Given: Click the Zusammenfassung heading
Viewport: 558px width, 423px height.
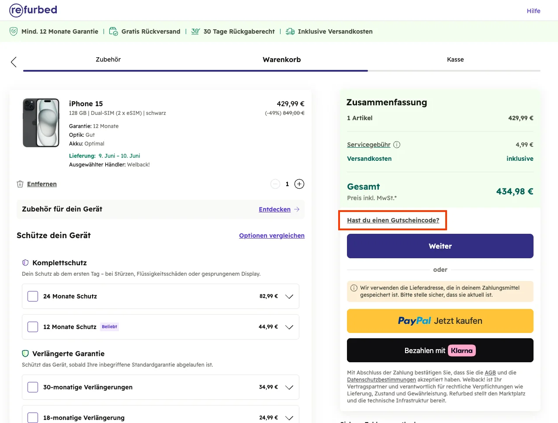Looking at the screenshot, I should point(387,102).
